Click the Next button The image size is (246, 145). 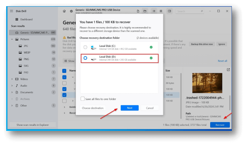pyautogui.click(x=130, y=108)
